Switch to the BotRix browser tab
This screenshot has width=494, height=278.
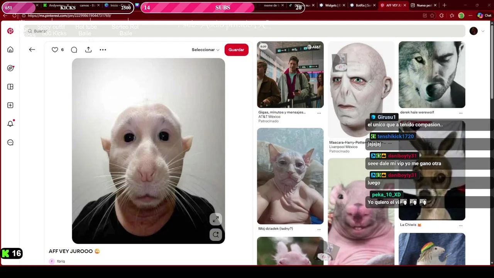363,5
